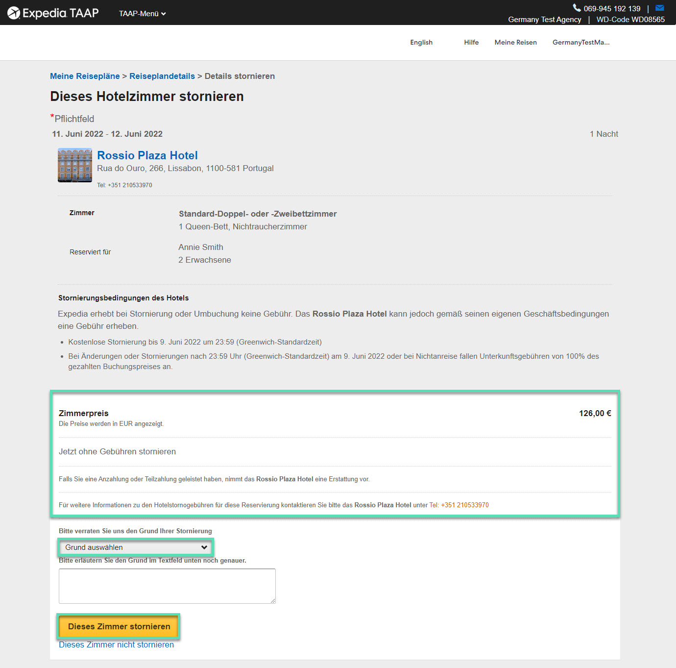Open Meine Reisen

click(515, 42)
